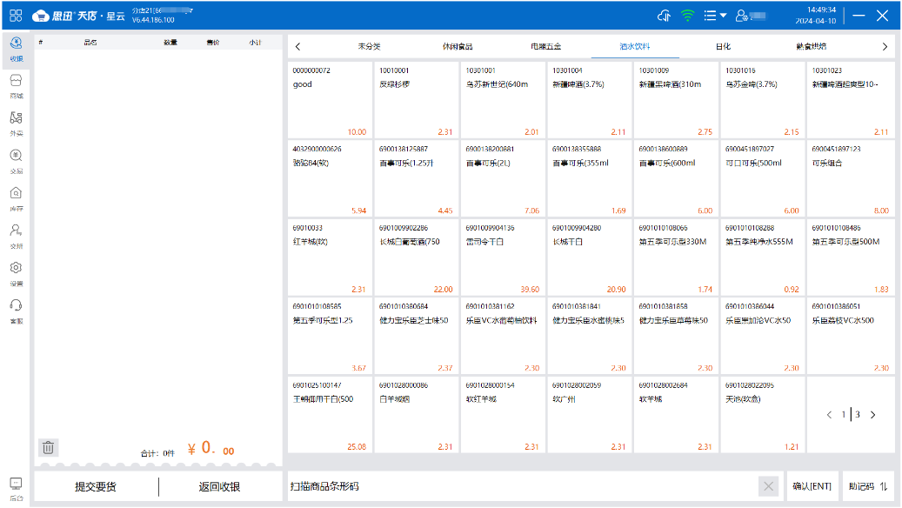
Task: Add the 百事可乐(355ml product card
Action: pos(590,179)
